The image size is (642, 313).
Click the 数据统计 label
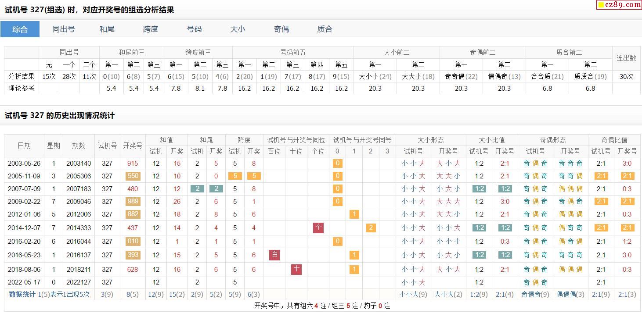22,294
